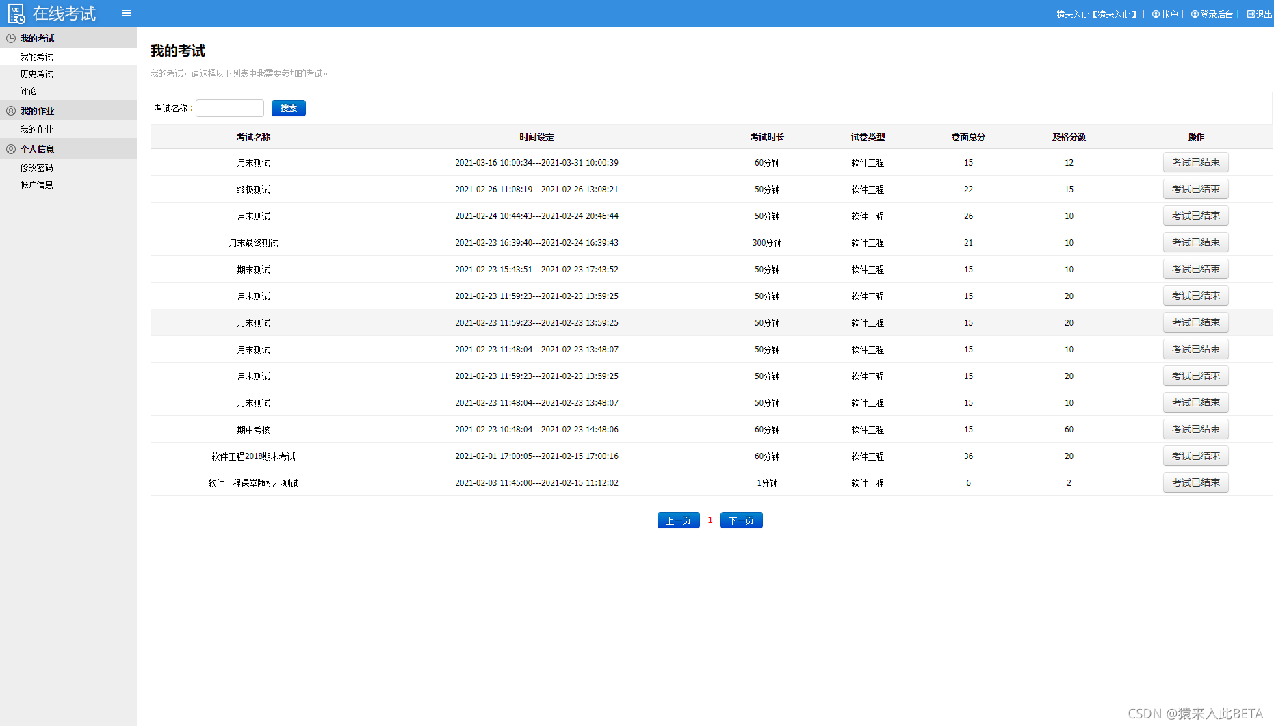Click the 考试名称 column header
Image resolution: width=1274 pixels, height=726 pixels.
(254, 137)
